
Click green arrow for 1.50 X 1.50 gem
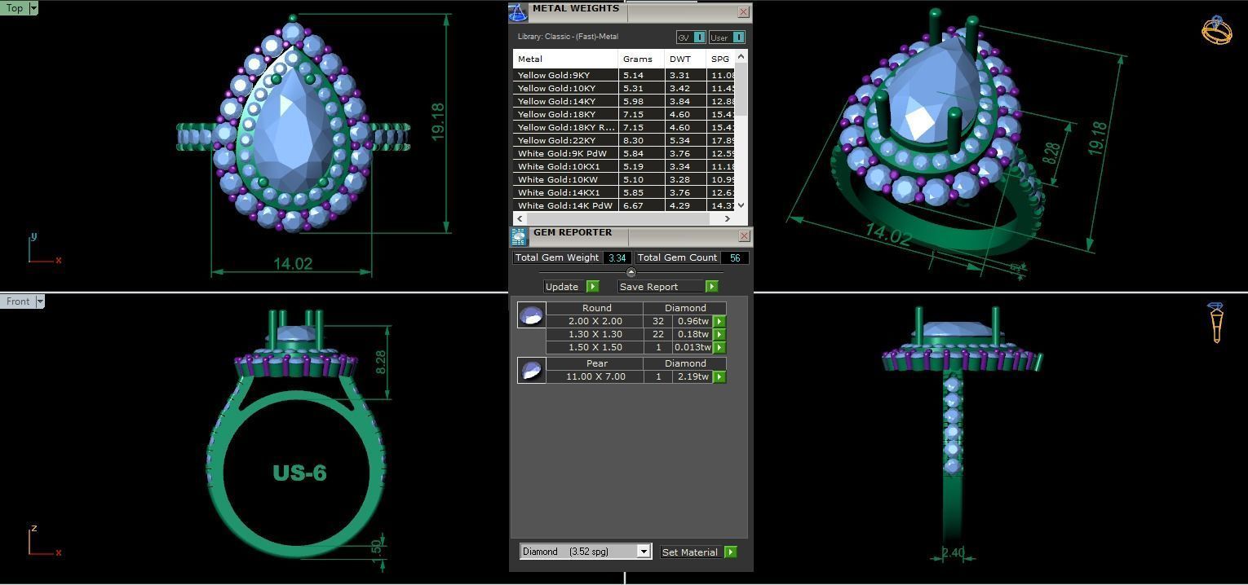pos(719,347)
